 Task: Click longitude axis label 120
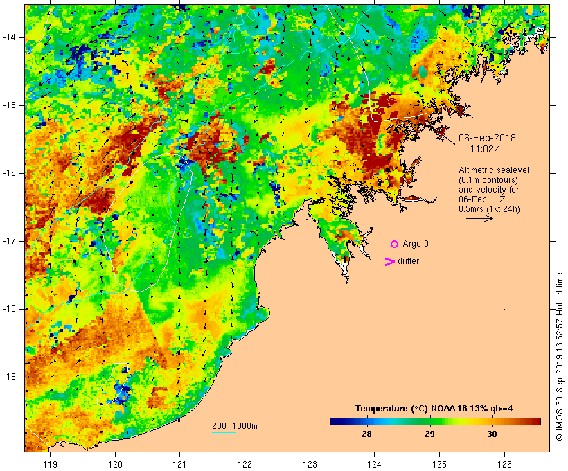click(115, 464)
